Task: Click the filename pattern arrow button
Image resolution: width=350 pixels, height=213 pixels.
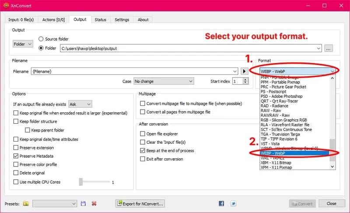Action: pos(244,71)
